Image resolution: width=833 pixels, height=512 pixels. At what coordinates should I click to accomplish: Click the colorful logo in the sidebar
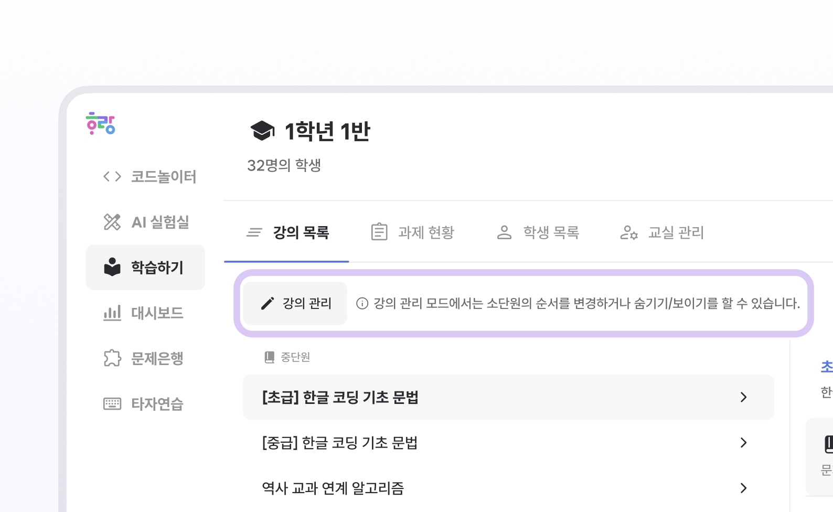pyautogui.click(x=100, y=123)
